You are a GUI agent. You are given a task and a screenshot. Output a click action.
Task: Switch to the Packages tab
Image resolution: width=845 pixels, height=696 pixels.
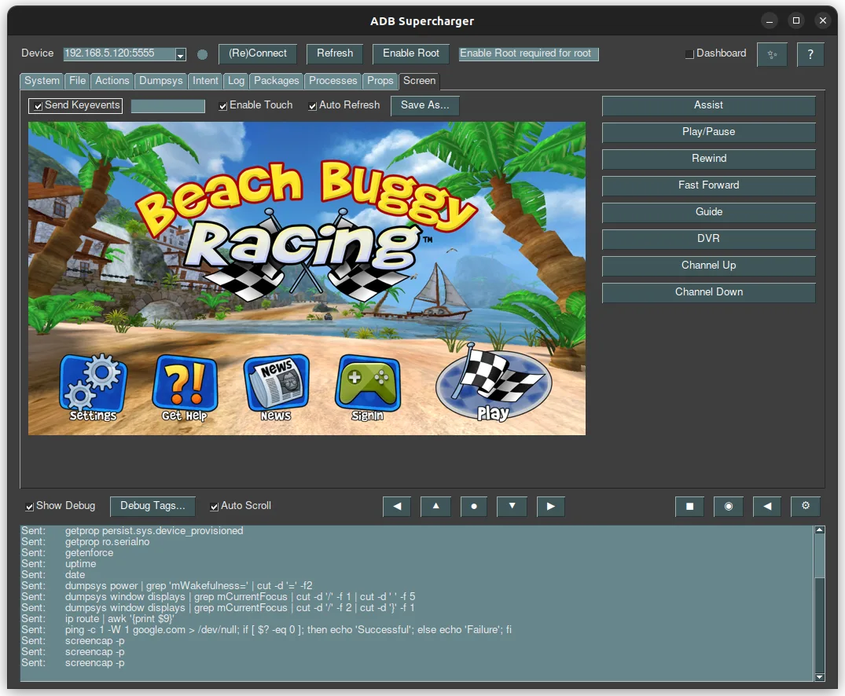coord(277,81)
